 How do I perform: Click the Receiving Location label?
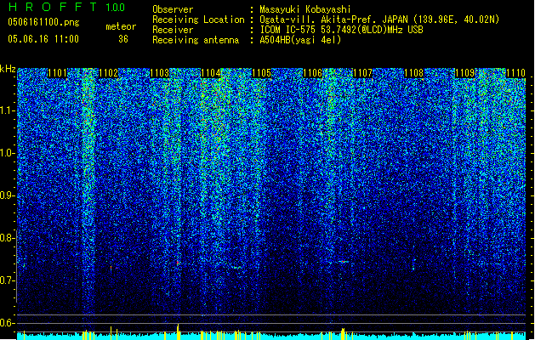pos(198,20)
